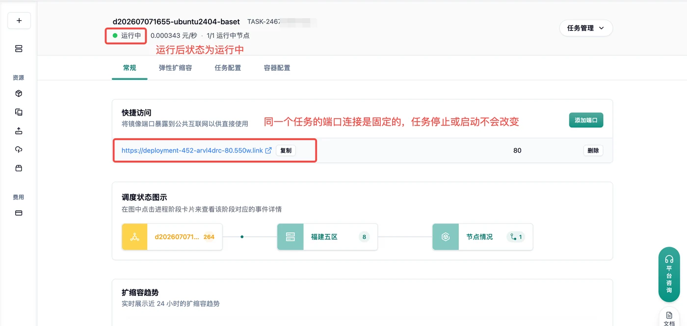Open the upload storage sidebar icon

pyautogui.click(x=19, y=131)
